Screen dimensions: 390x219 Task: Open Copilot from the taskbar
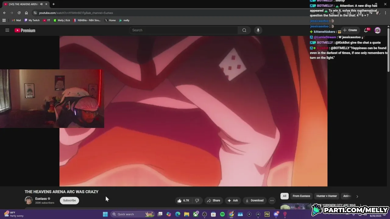169,214
